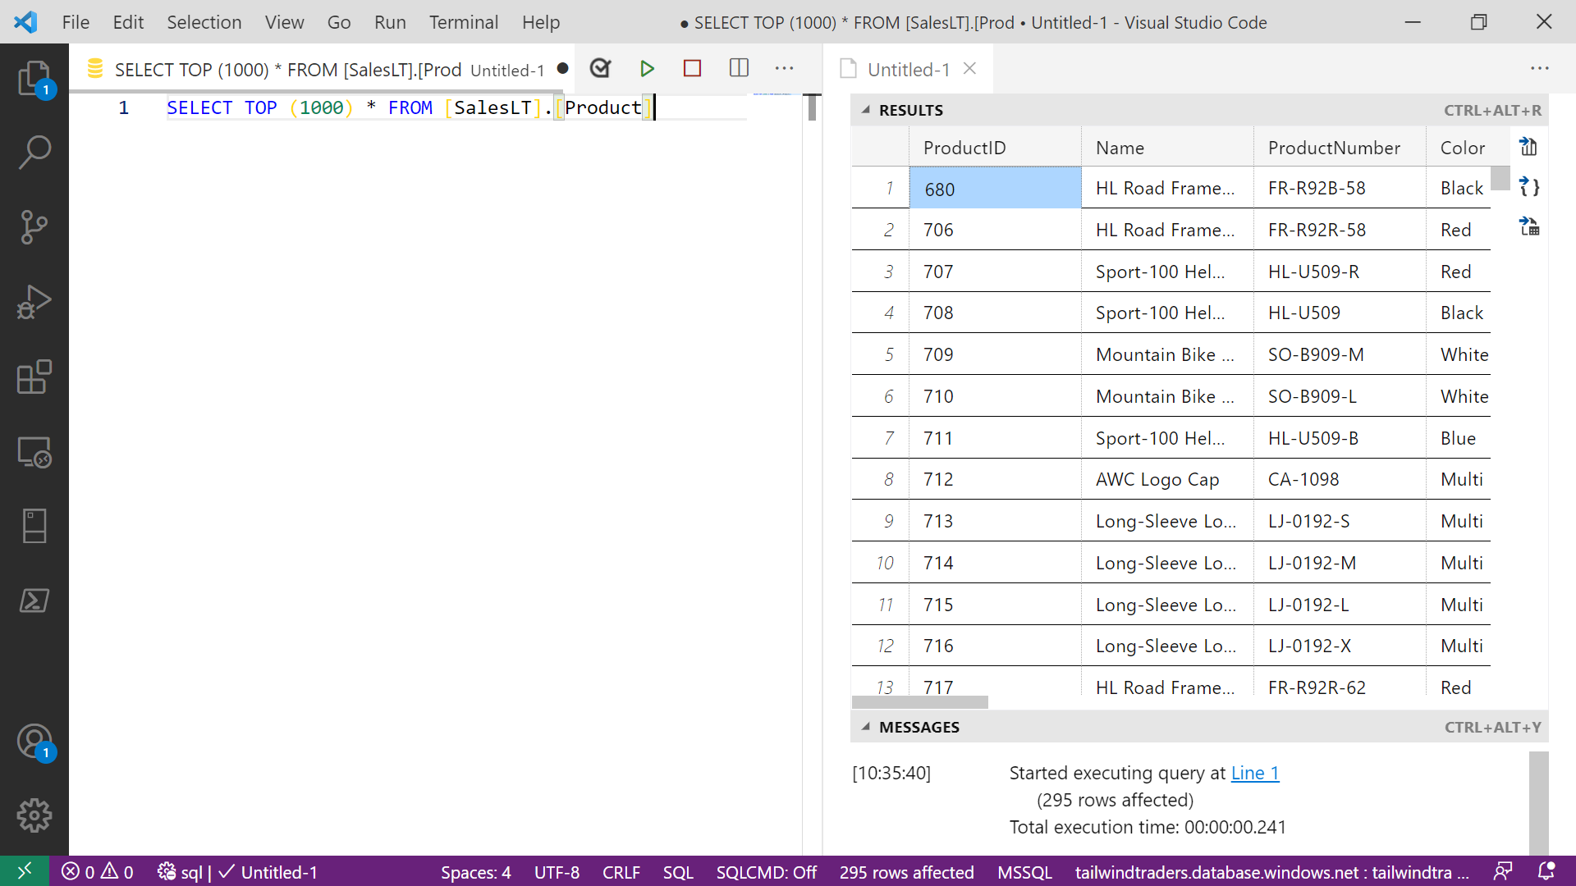The image size is (1576, 886).
Task: Open the SQL Server sidebar view
Action: [x=34, y=526]
